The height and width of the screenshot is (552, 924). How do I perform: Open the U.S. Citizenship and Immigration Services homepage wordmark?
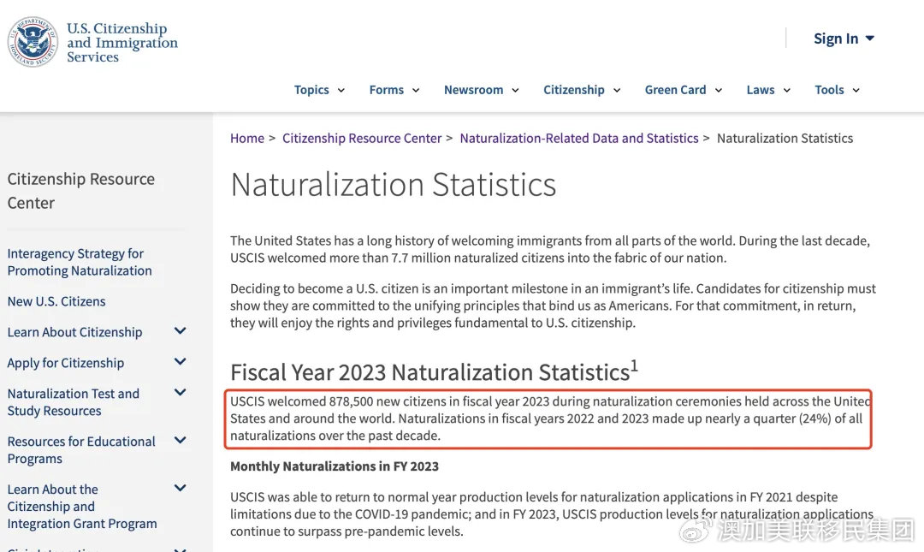click(x=122, y=43)
